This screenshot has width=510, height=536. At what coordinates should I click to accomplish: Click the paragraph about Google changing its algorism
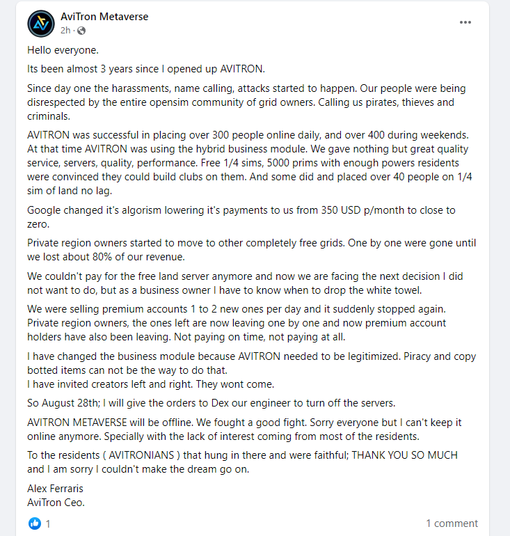pyautogui.click(x=241, y=217)
